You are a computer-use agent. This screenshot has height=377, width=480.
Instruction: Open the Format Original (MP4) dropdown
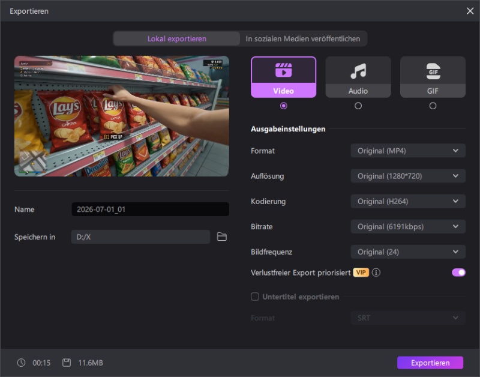(x=408, y=151)
